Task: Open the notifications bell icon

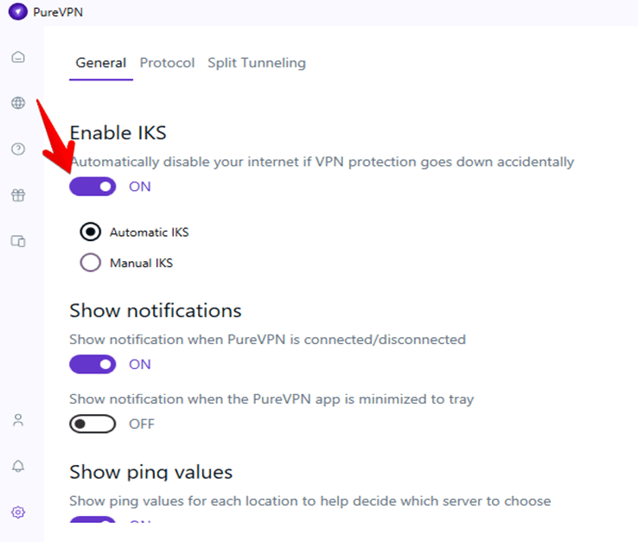Action: 18,466
